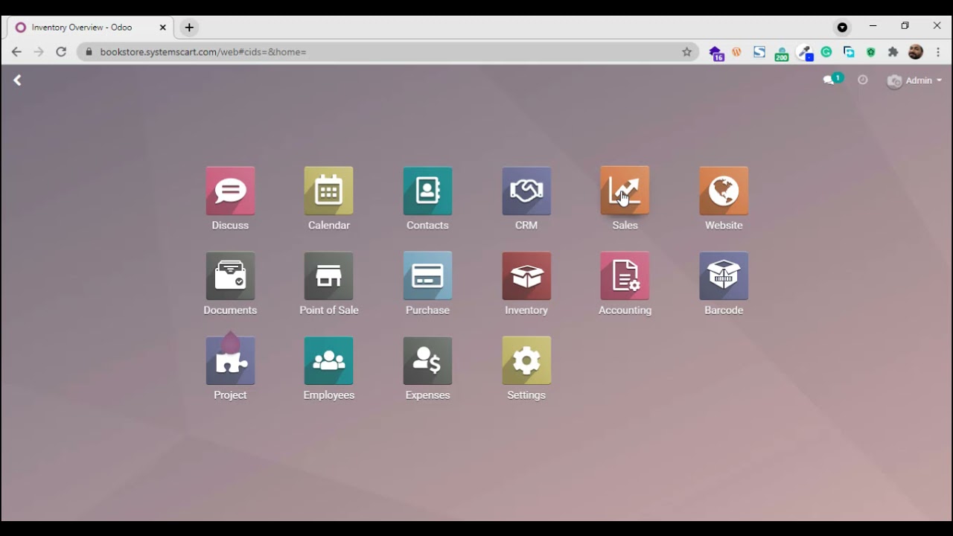This screenshot has height=536, width=953.
Task: Open a new browser tab
Action: pyautogui.click(x=189, y=28)
